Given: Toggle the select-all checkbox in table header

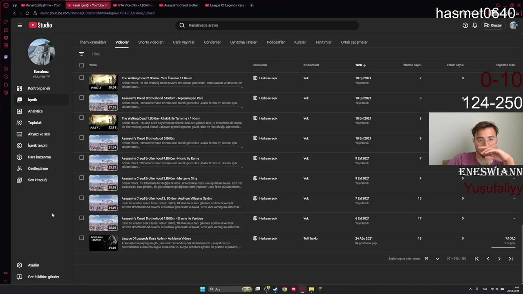Looking at the screenshot, I should pyautogui.click(x=82, y=65).
